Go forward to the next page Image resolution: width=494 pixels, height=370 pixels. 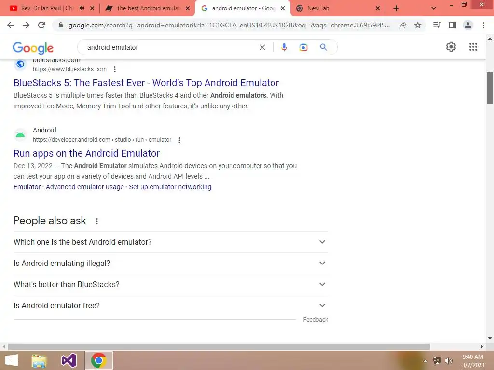point(26,25)
